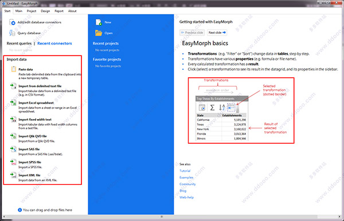Create a New project

(103, 22)
